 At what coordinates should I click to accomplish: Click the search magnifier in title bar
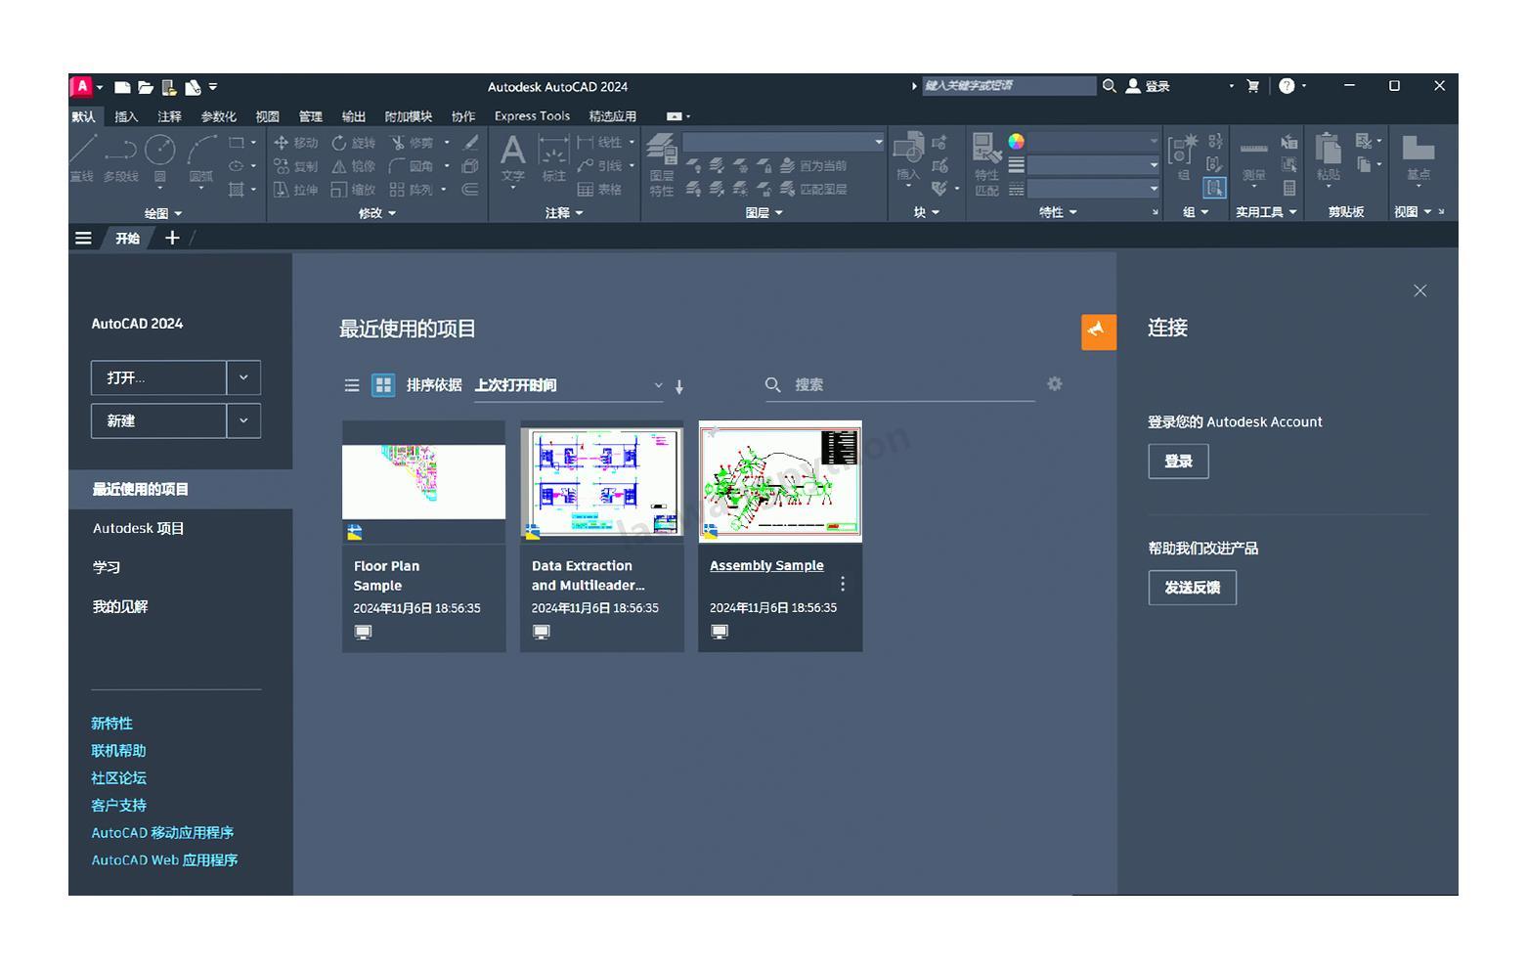point(1109,86)
